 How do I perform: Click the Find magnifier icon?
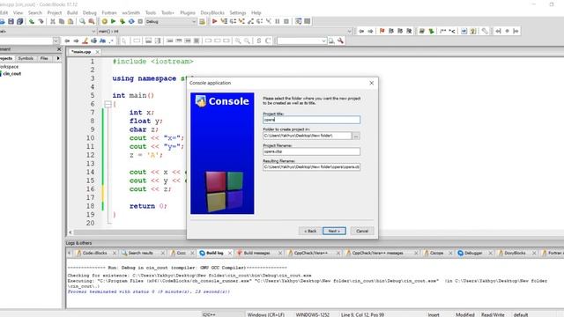82,21
